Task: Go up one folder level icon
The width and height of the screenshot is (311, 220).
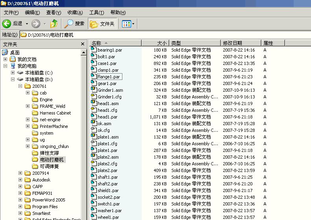Action: pyautogui.click(x=54, y=24)
